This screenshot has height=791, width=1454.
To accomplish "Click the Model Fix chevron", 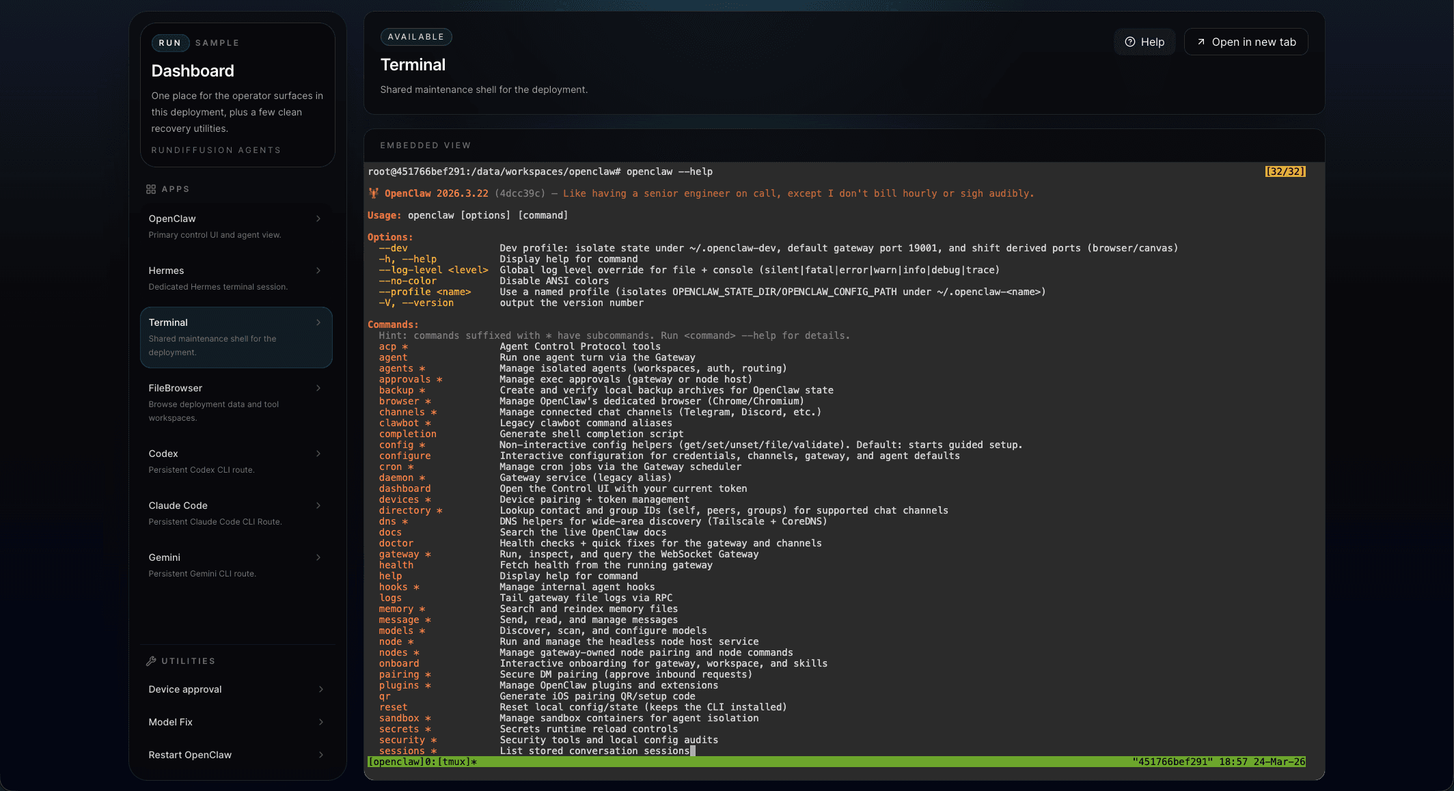I will pyautogui.click(x=321, y=722).
